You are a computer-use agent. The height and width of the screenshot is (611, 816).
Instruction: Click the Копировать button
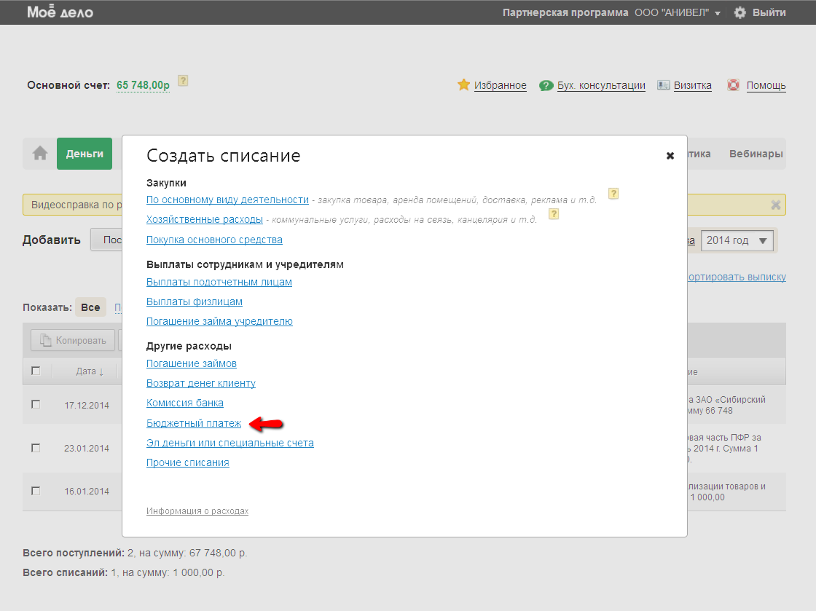click(x=73, y=340)
